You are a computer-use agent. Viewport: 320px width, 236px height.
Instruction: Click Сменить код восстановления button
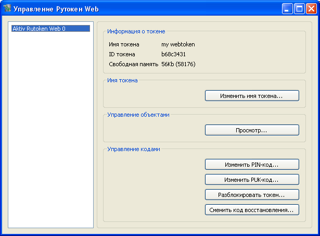coord(252,210)
